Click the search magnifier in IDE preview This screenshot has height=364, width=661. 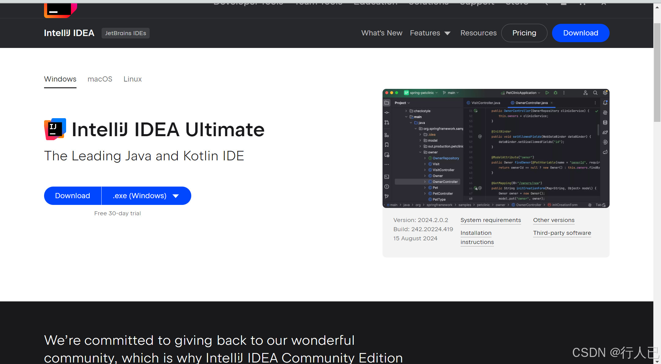pyautogui.click(x=595, y=93)
